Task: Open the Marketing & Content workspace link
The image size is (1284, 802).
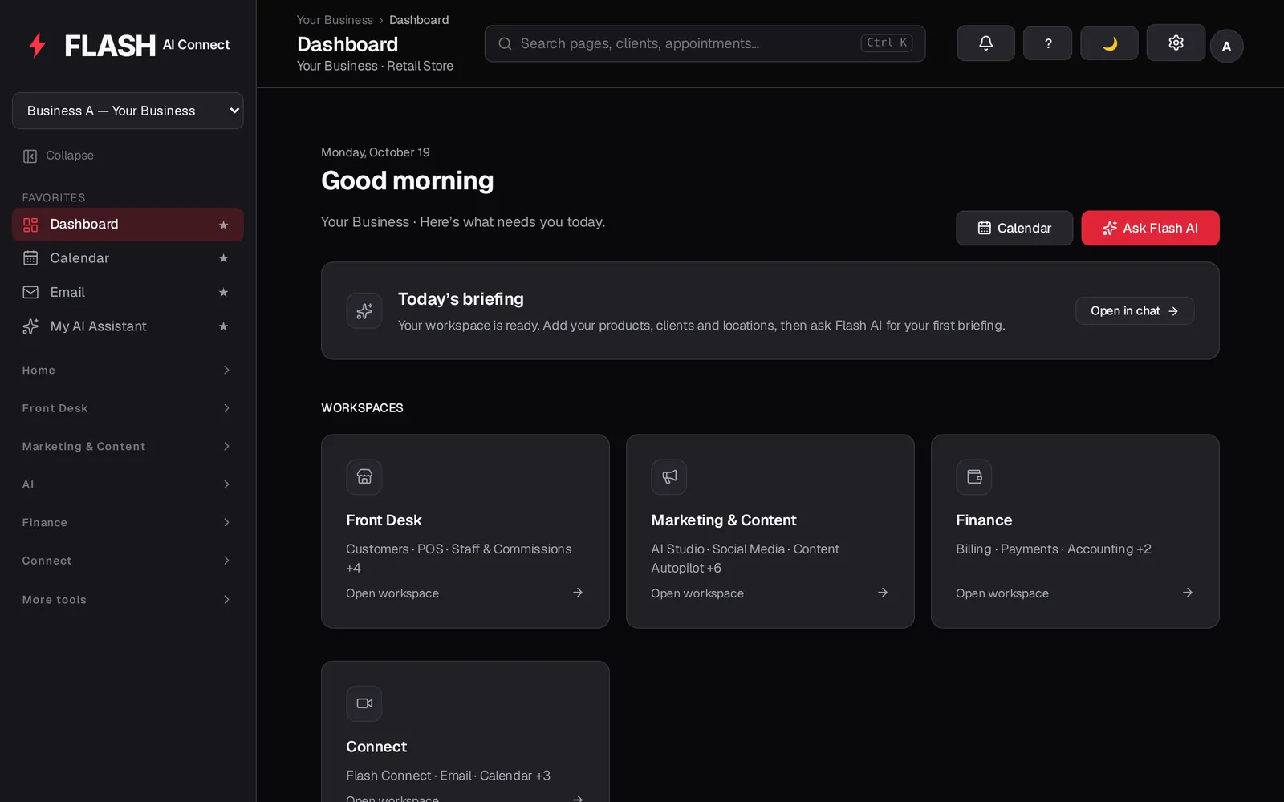Action: pyautogui.click(x=697, y=593)
